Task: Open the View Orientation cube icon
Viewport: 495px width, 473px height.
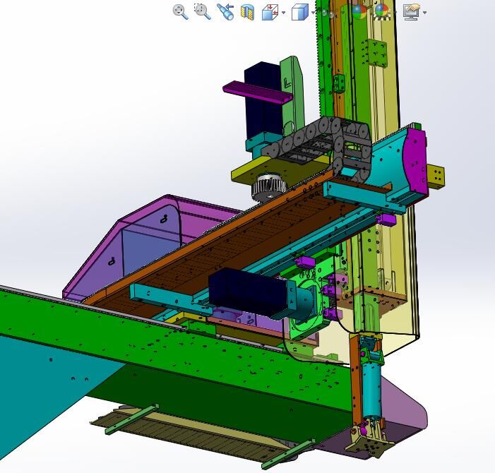Action: click(x=270, y=13)
